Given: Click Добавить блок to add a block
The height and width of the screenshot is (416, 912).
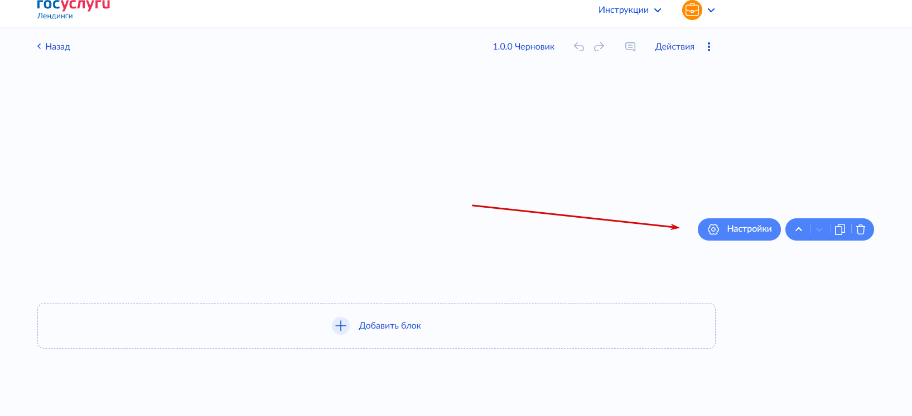Looking at the screenshot, I should (377, 326).
